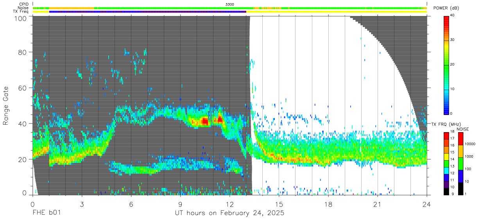Screen dimensions: 480x221
Task: Click the 9 tick on UT hours axis
Action: tap(180, 204)
